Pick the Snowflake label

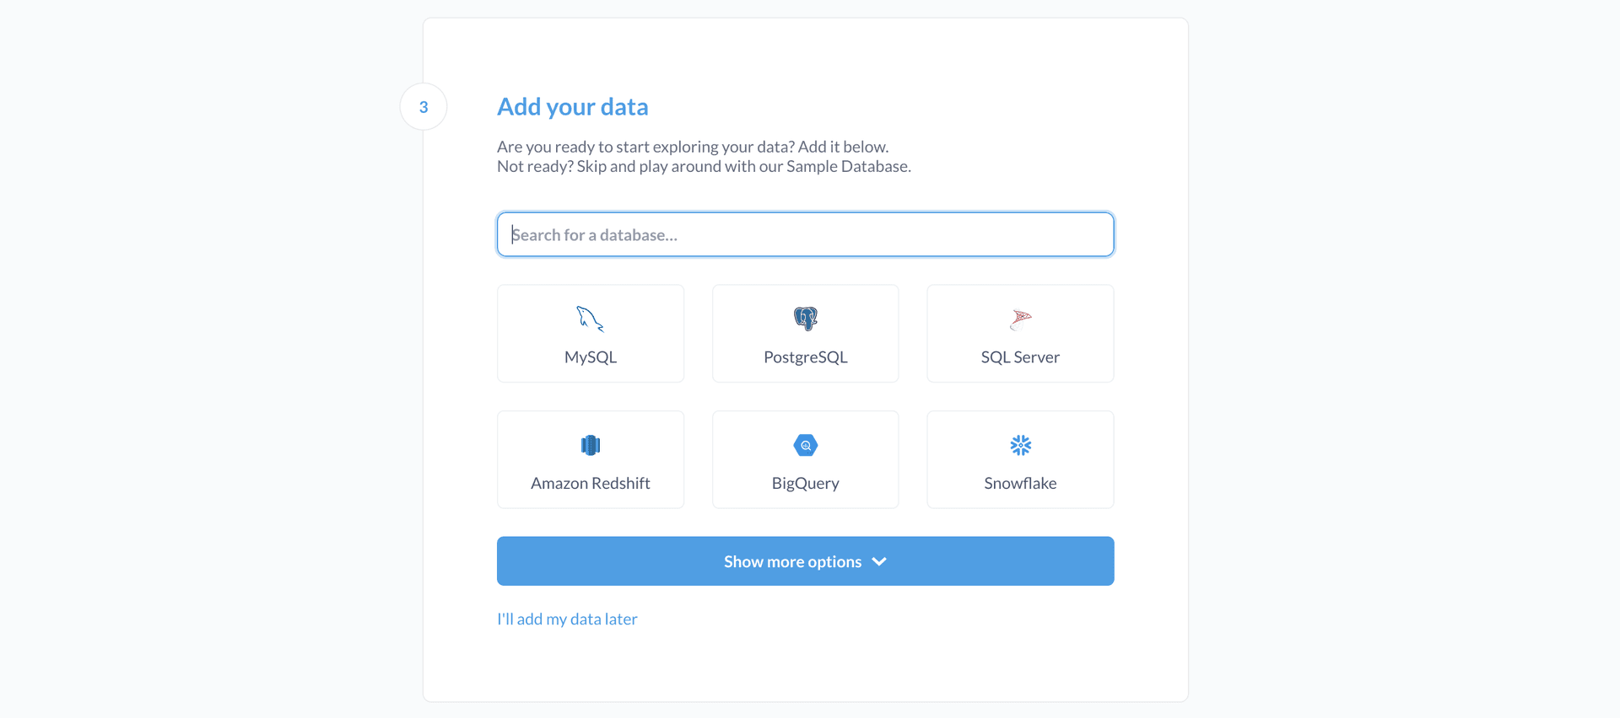pyautogui.click(x=1020, y=484)
